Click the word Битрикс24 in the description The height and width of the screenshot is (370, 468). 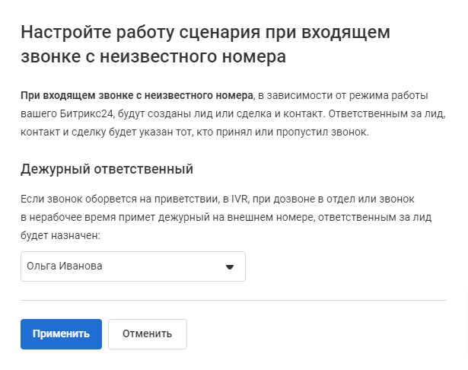coord(86,113)
